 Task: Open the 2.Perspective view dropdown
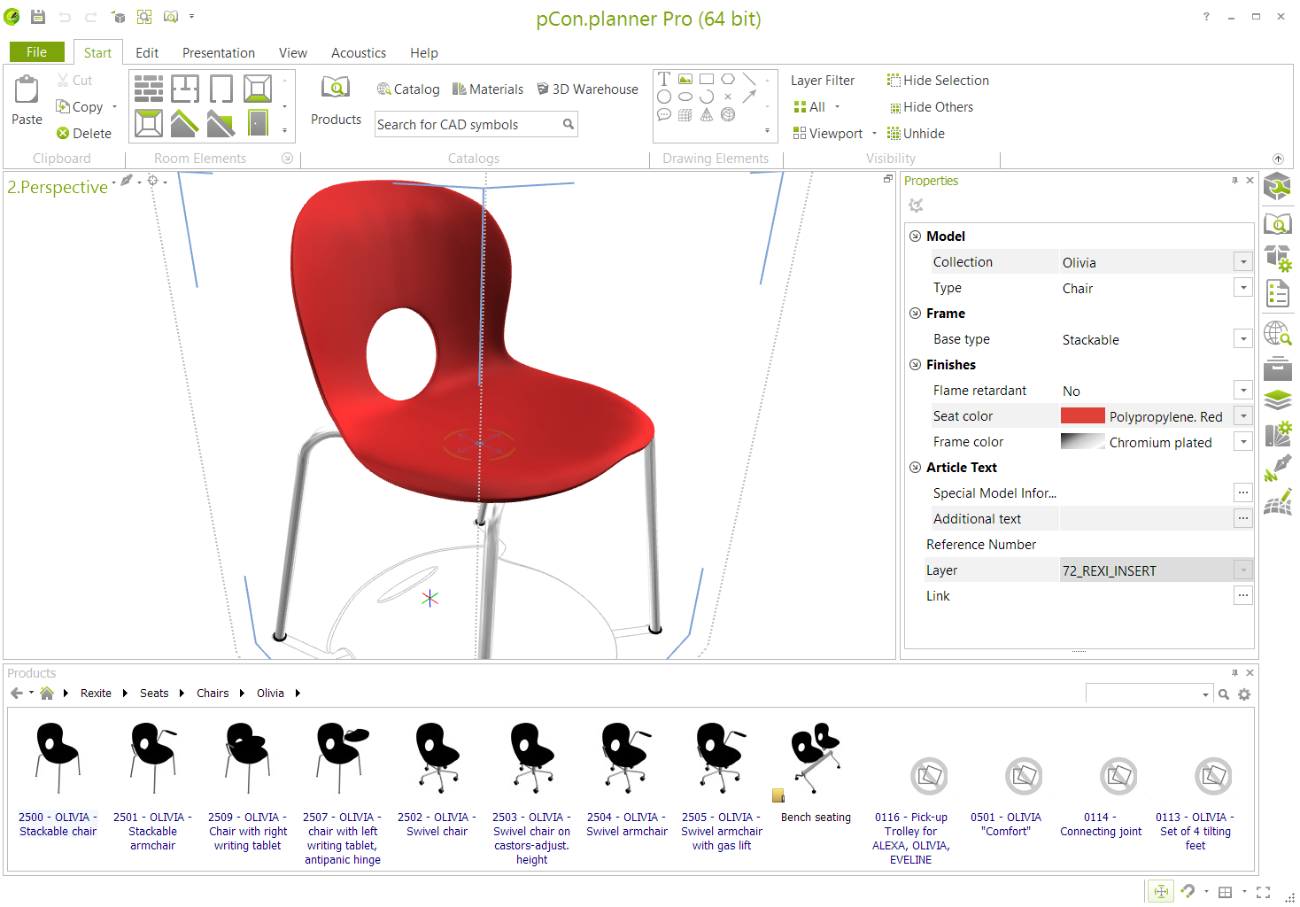click(113, 184)
